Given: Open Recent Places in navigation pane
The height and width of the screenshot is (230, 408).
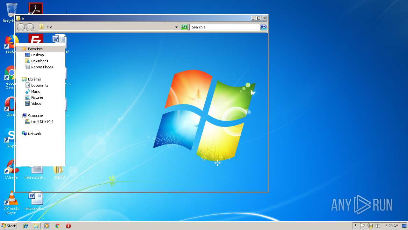Looking at the screenshot, I should pyautogui.click(x=42, y=67).
